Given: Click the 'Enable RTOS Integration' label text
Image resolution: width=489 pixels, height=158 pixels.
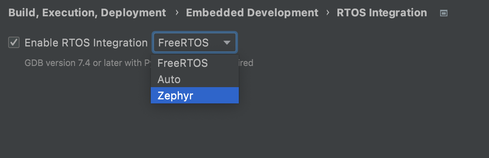Looking at the screenshot, I should (86, 43).
